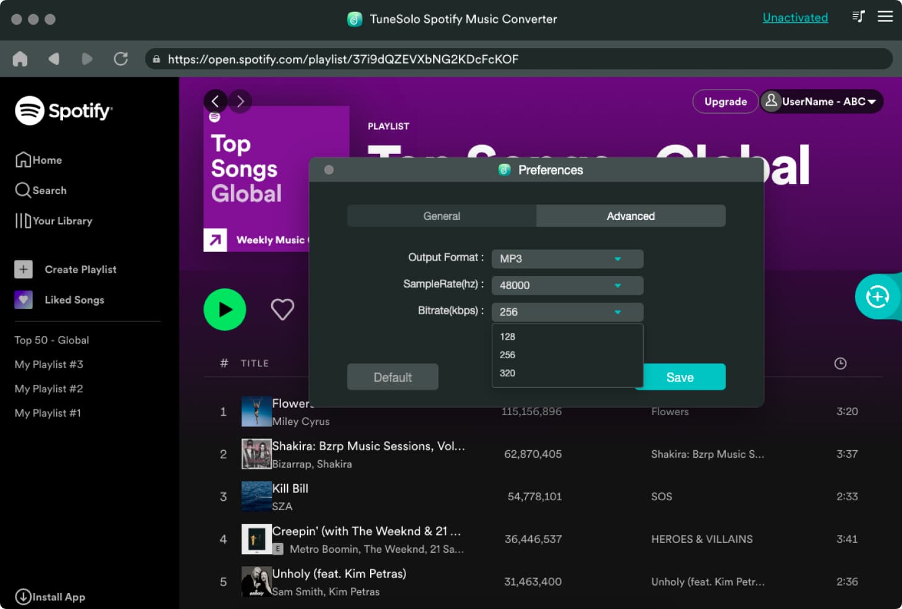Click the lock icon in the address bar
The width and height of the screenshot is (902, 609).
[156, 59]
